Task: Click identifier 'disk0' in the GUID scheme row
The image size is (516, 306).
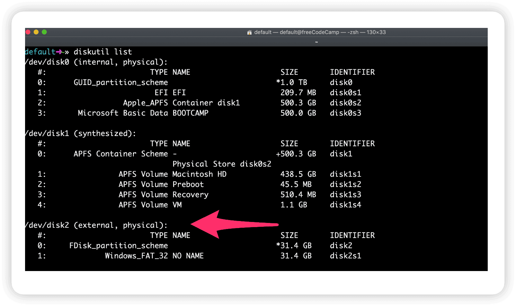Action: (341, 82)
